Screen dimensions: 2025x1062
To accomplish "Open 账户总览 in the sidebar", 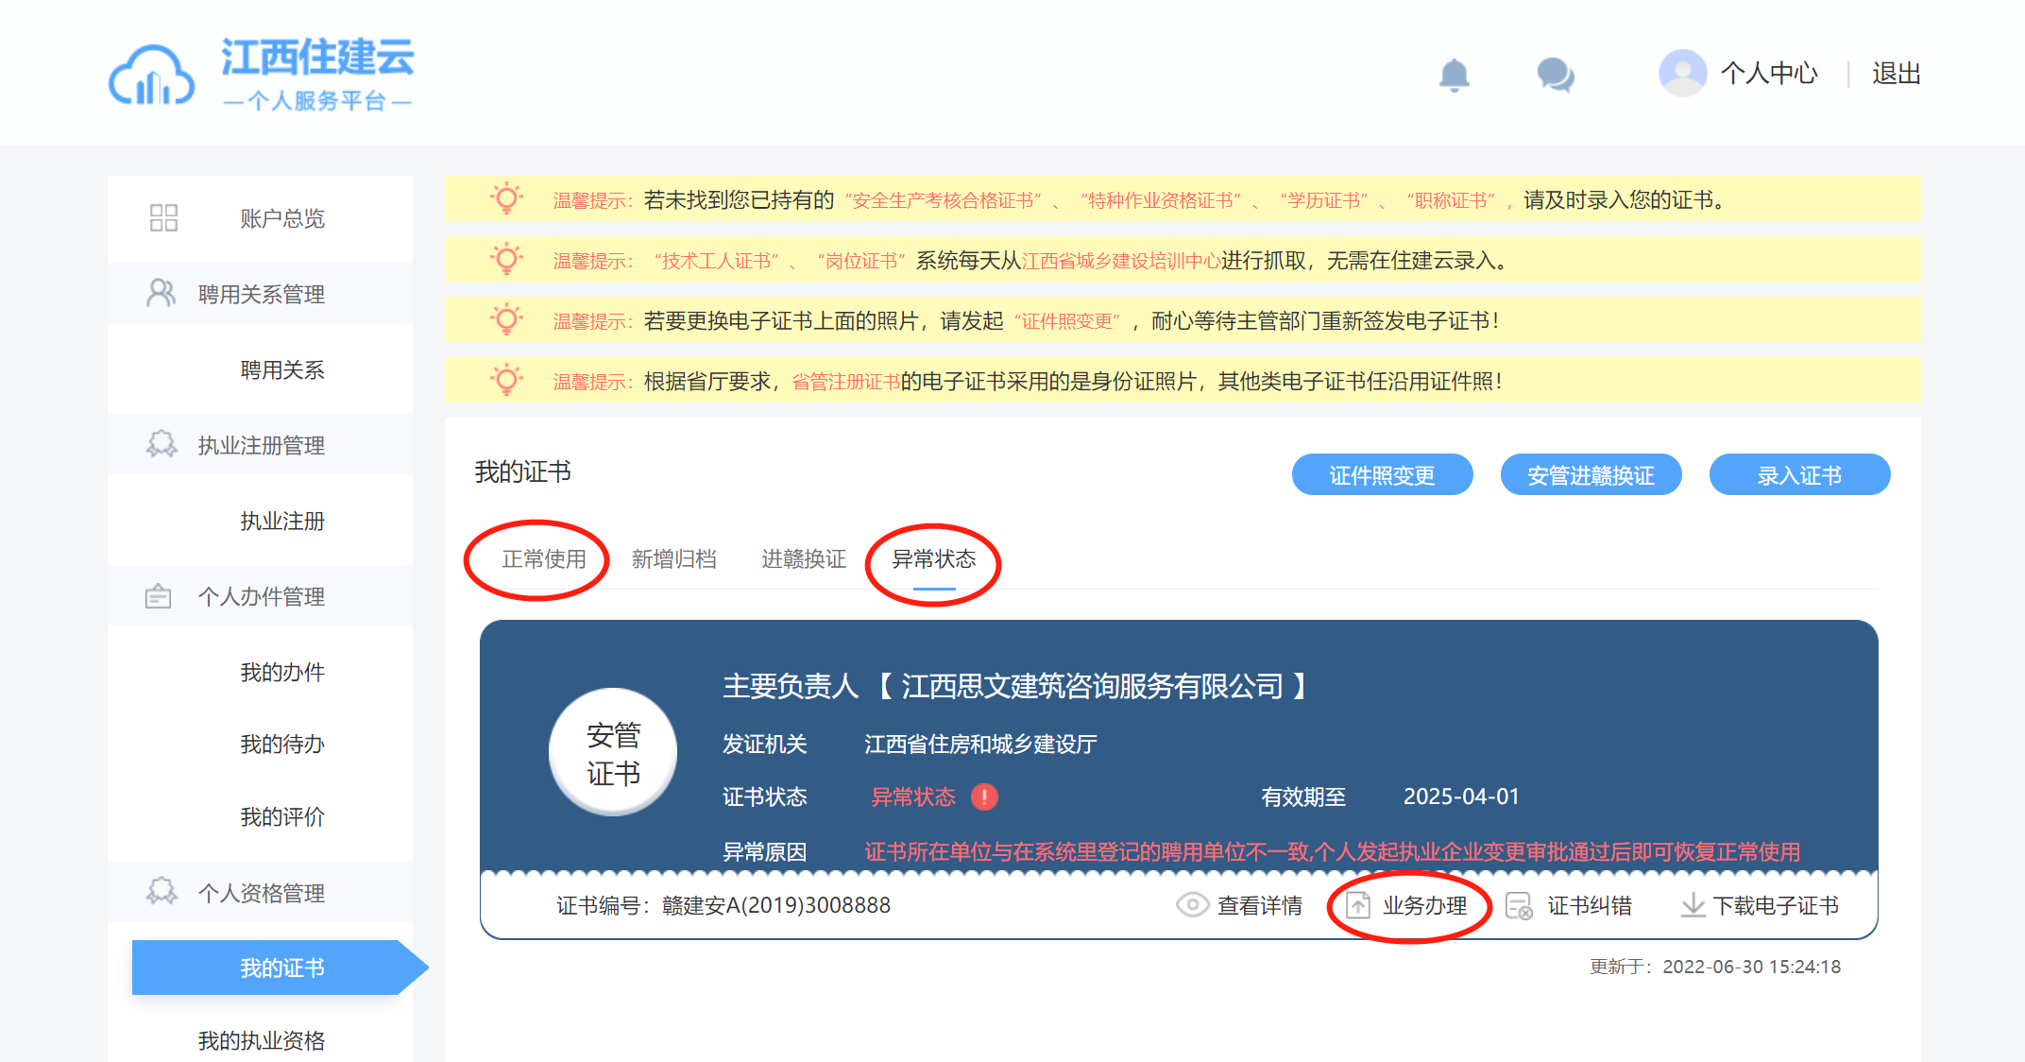I will tap(281, 218).
